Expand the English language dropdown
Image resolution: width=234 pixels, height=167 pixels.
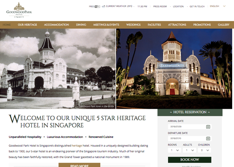click(x=224, y=6)
